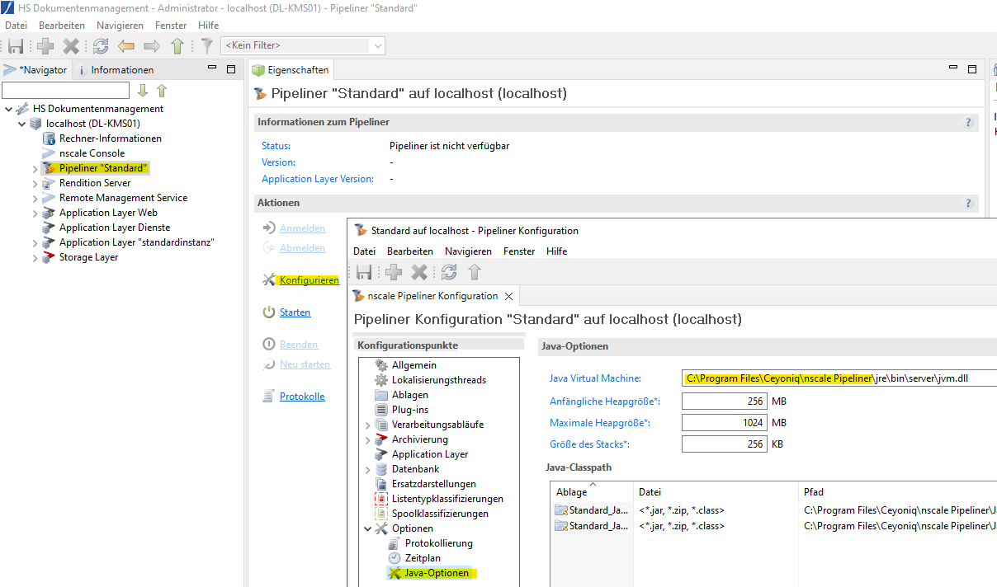Click the save icon in main toolbar

click(x=16, y=46)
